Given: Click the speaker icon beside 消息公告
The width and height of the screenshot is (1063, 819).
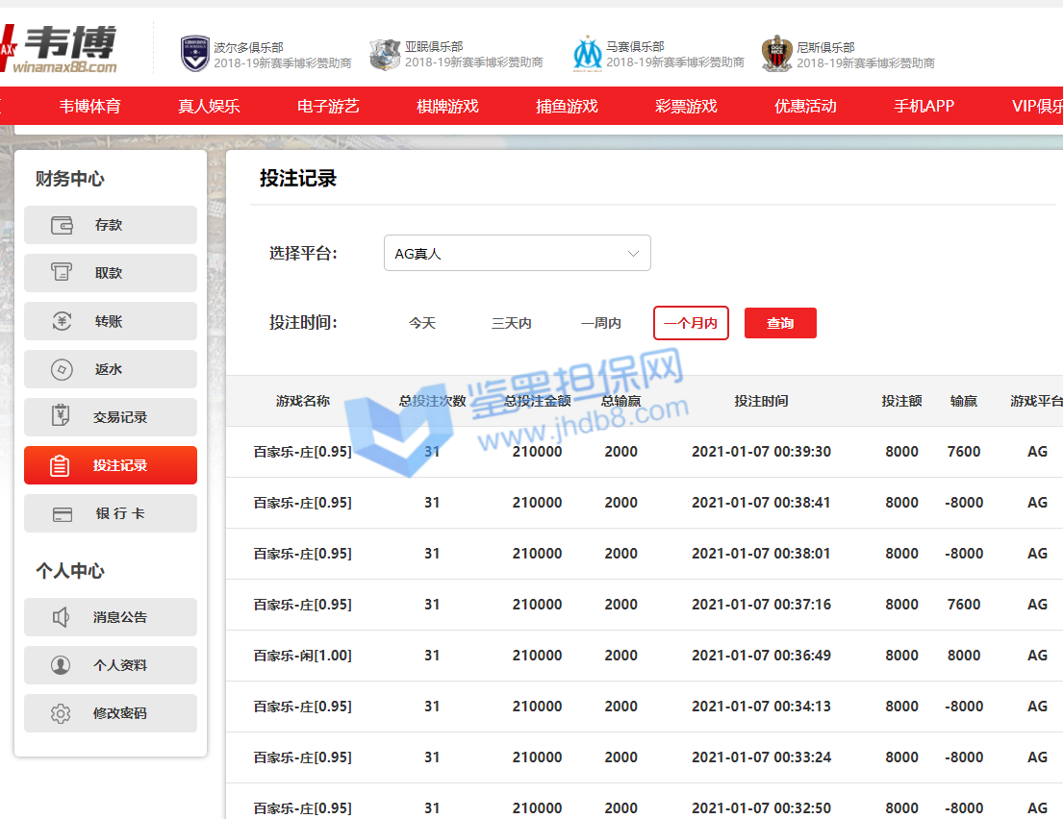Looking at the screenshot, I should pyautogui.click(x=62, y=617).
